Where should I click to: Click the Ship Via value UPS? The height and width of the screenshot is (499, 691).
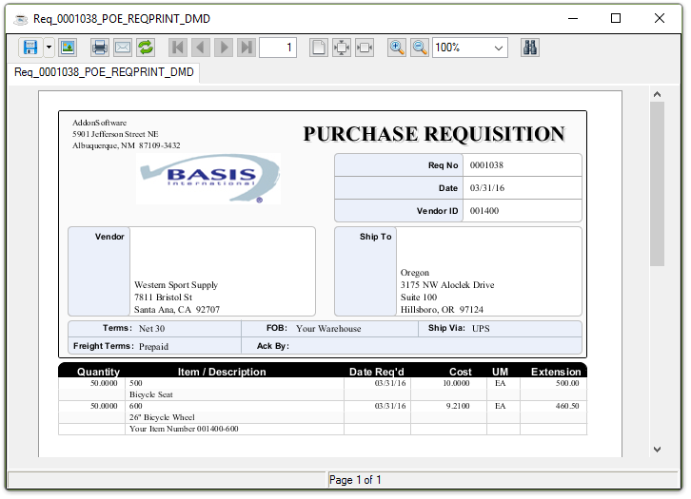(x=481, y=329)
